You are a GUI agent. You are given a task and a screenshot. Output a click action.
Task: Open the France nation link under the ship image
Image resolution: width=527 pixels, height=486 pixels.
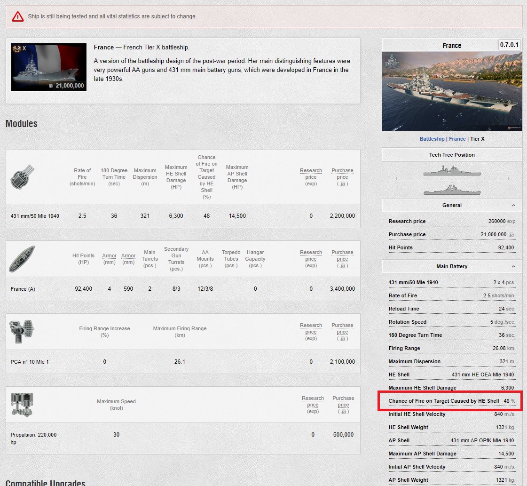coord(457,139)
